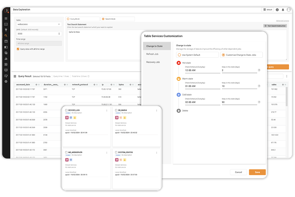Click the duration_secs column header
The image size is (295, 197).
click(x=51, y=85)
